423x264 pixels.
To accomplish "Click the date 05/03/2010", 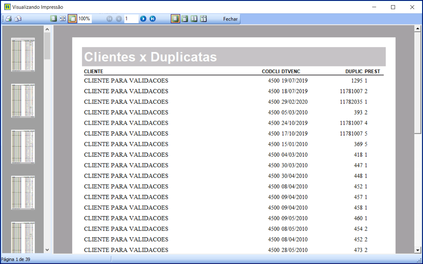I will (294, 112).
